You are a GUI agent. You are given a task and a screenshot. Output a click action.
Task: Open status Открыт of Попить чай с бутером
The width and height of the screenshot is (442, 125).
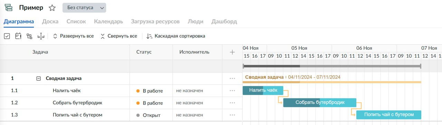point(148,115)
